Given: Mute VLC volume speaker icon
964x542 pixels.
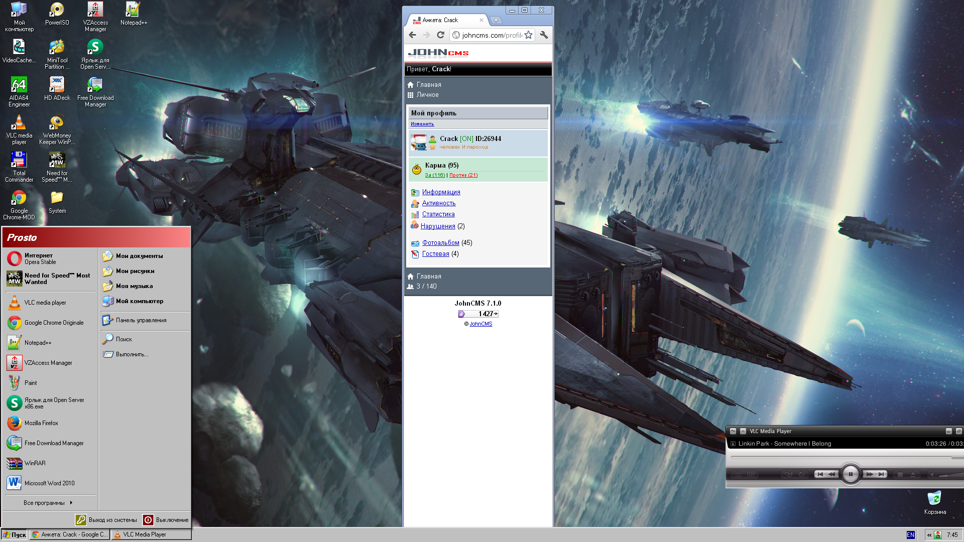Looking at the screenshot, I should 933,474.
